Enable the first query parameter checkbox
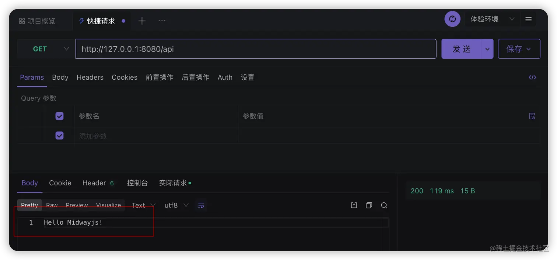The width and height of the screenshot is (557, 260). (x=59, y=116)
